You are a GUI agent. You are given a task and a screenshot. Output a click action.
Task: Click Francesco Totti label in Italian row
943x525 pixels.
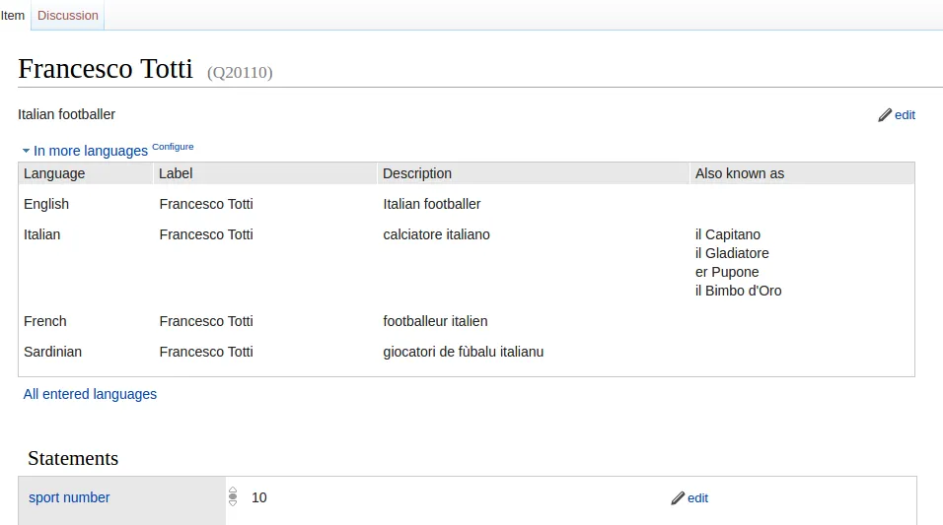[x=206, y=234]
